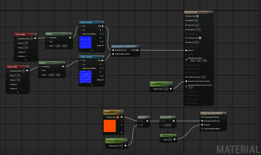The height and width of the screenshot is (155, 261).
Task: Click the Base Color blue swatch
Action: [x=197, y=16]
